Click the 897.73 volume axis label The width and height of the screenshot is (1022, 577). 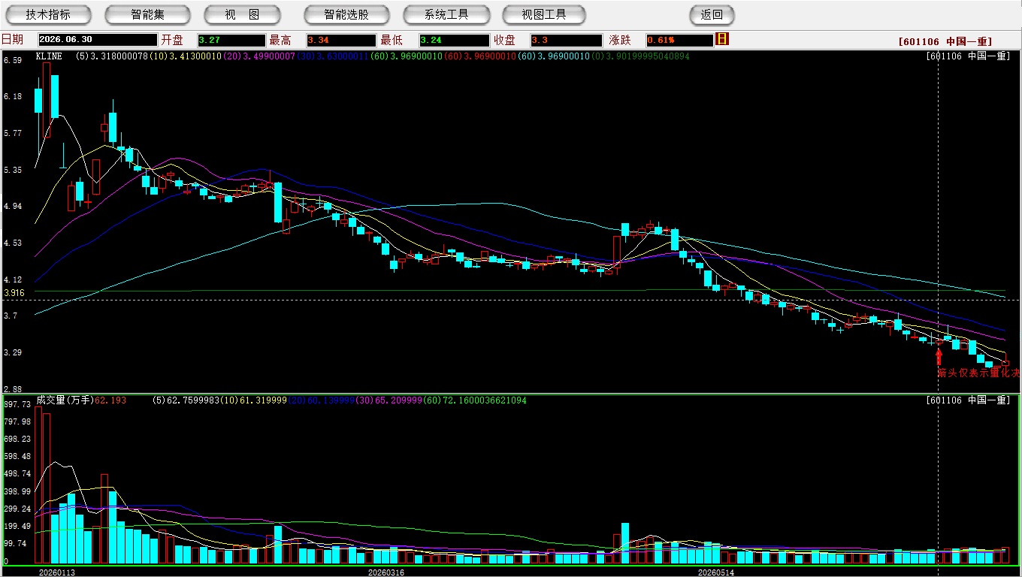coord(17,404)
